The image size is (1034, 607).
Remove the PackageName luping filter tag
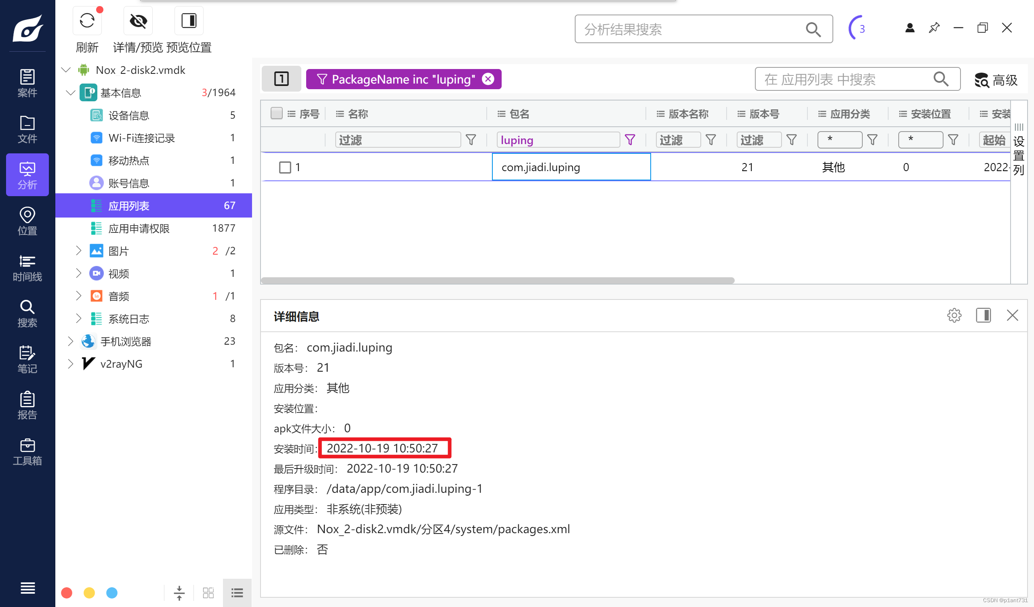click(x=488, y=79)
